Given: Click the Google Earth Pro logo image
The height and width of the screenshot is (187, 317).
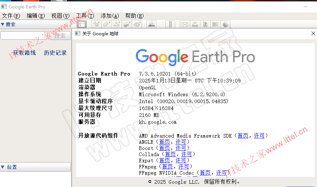Looking at the screenshot, I should (195, 57).
